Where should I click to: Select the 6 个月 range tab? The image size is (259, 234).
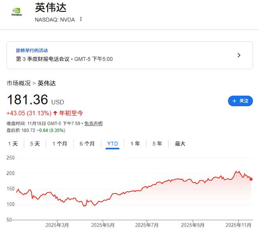point(87,144)
